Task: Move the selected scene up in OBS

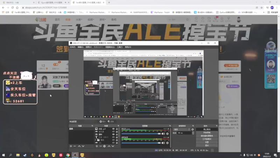Action: (x=79, y=146)
